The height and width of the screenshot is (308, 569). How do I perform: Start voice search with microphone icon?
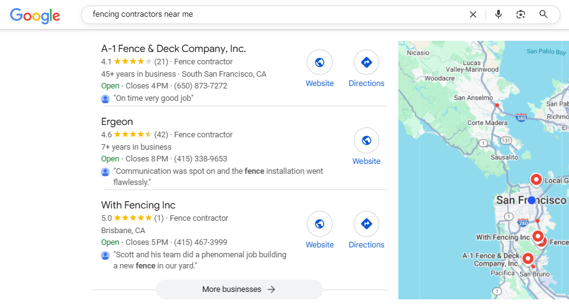pyautogui.click(x=498, y=14)
